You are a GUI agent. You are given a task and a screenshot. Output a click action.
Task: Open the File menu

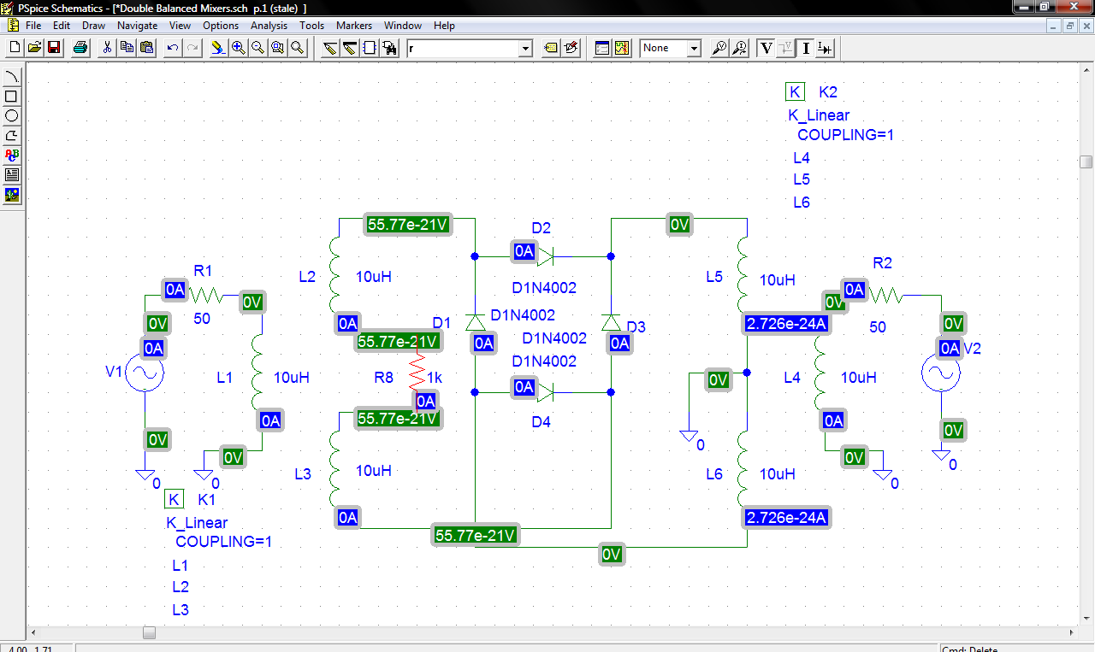33,26
